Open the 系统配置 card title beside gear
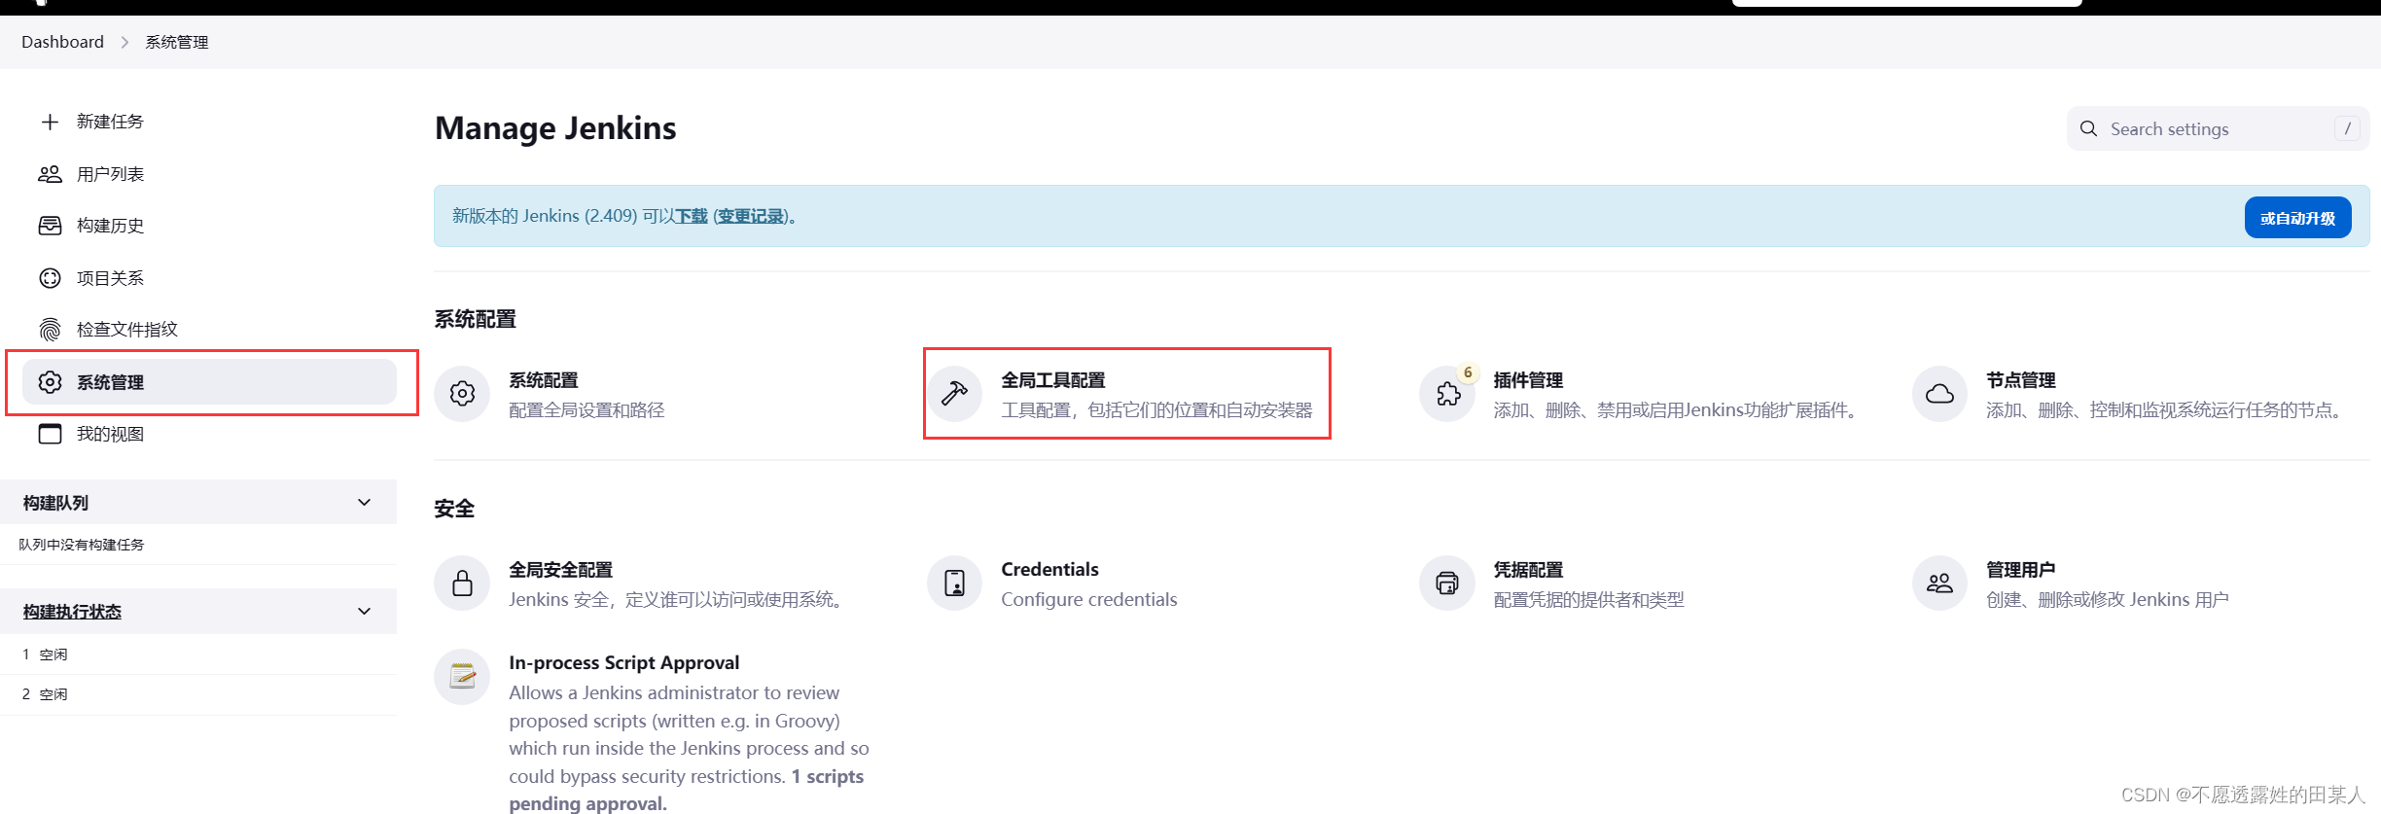 click(x=544, y=380)
